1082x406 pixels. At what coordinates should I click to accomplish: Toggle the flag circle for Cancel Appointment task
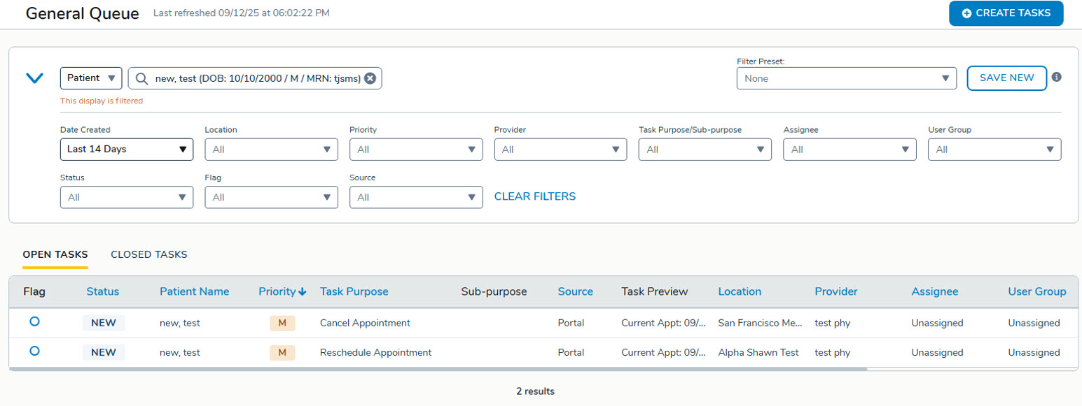[34, 321]
